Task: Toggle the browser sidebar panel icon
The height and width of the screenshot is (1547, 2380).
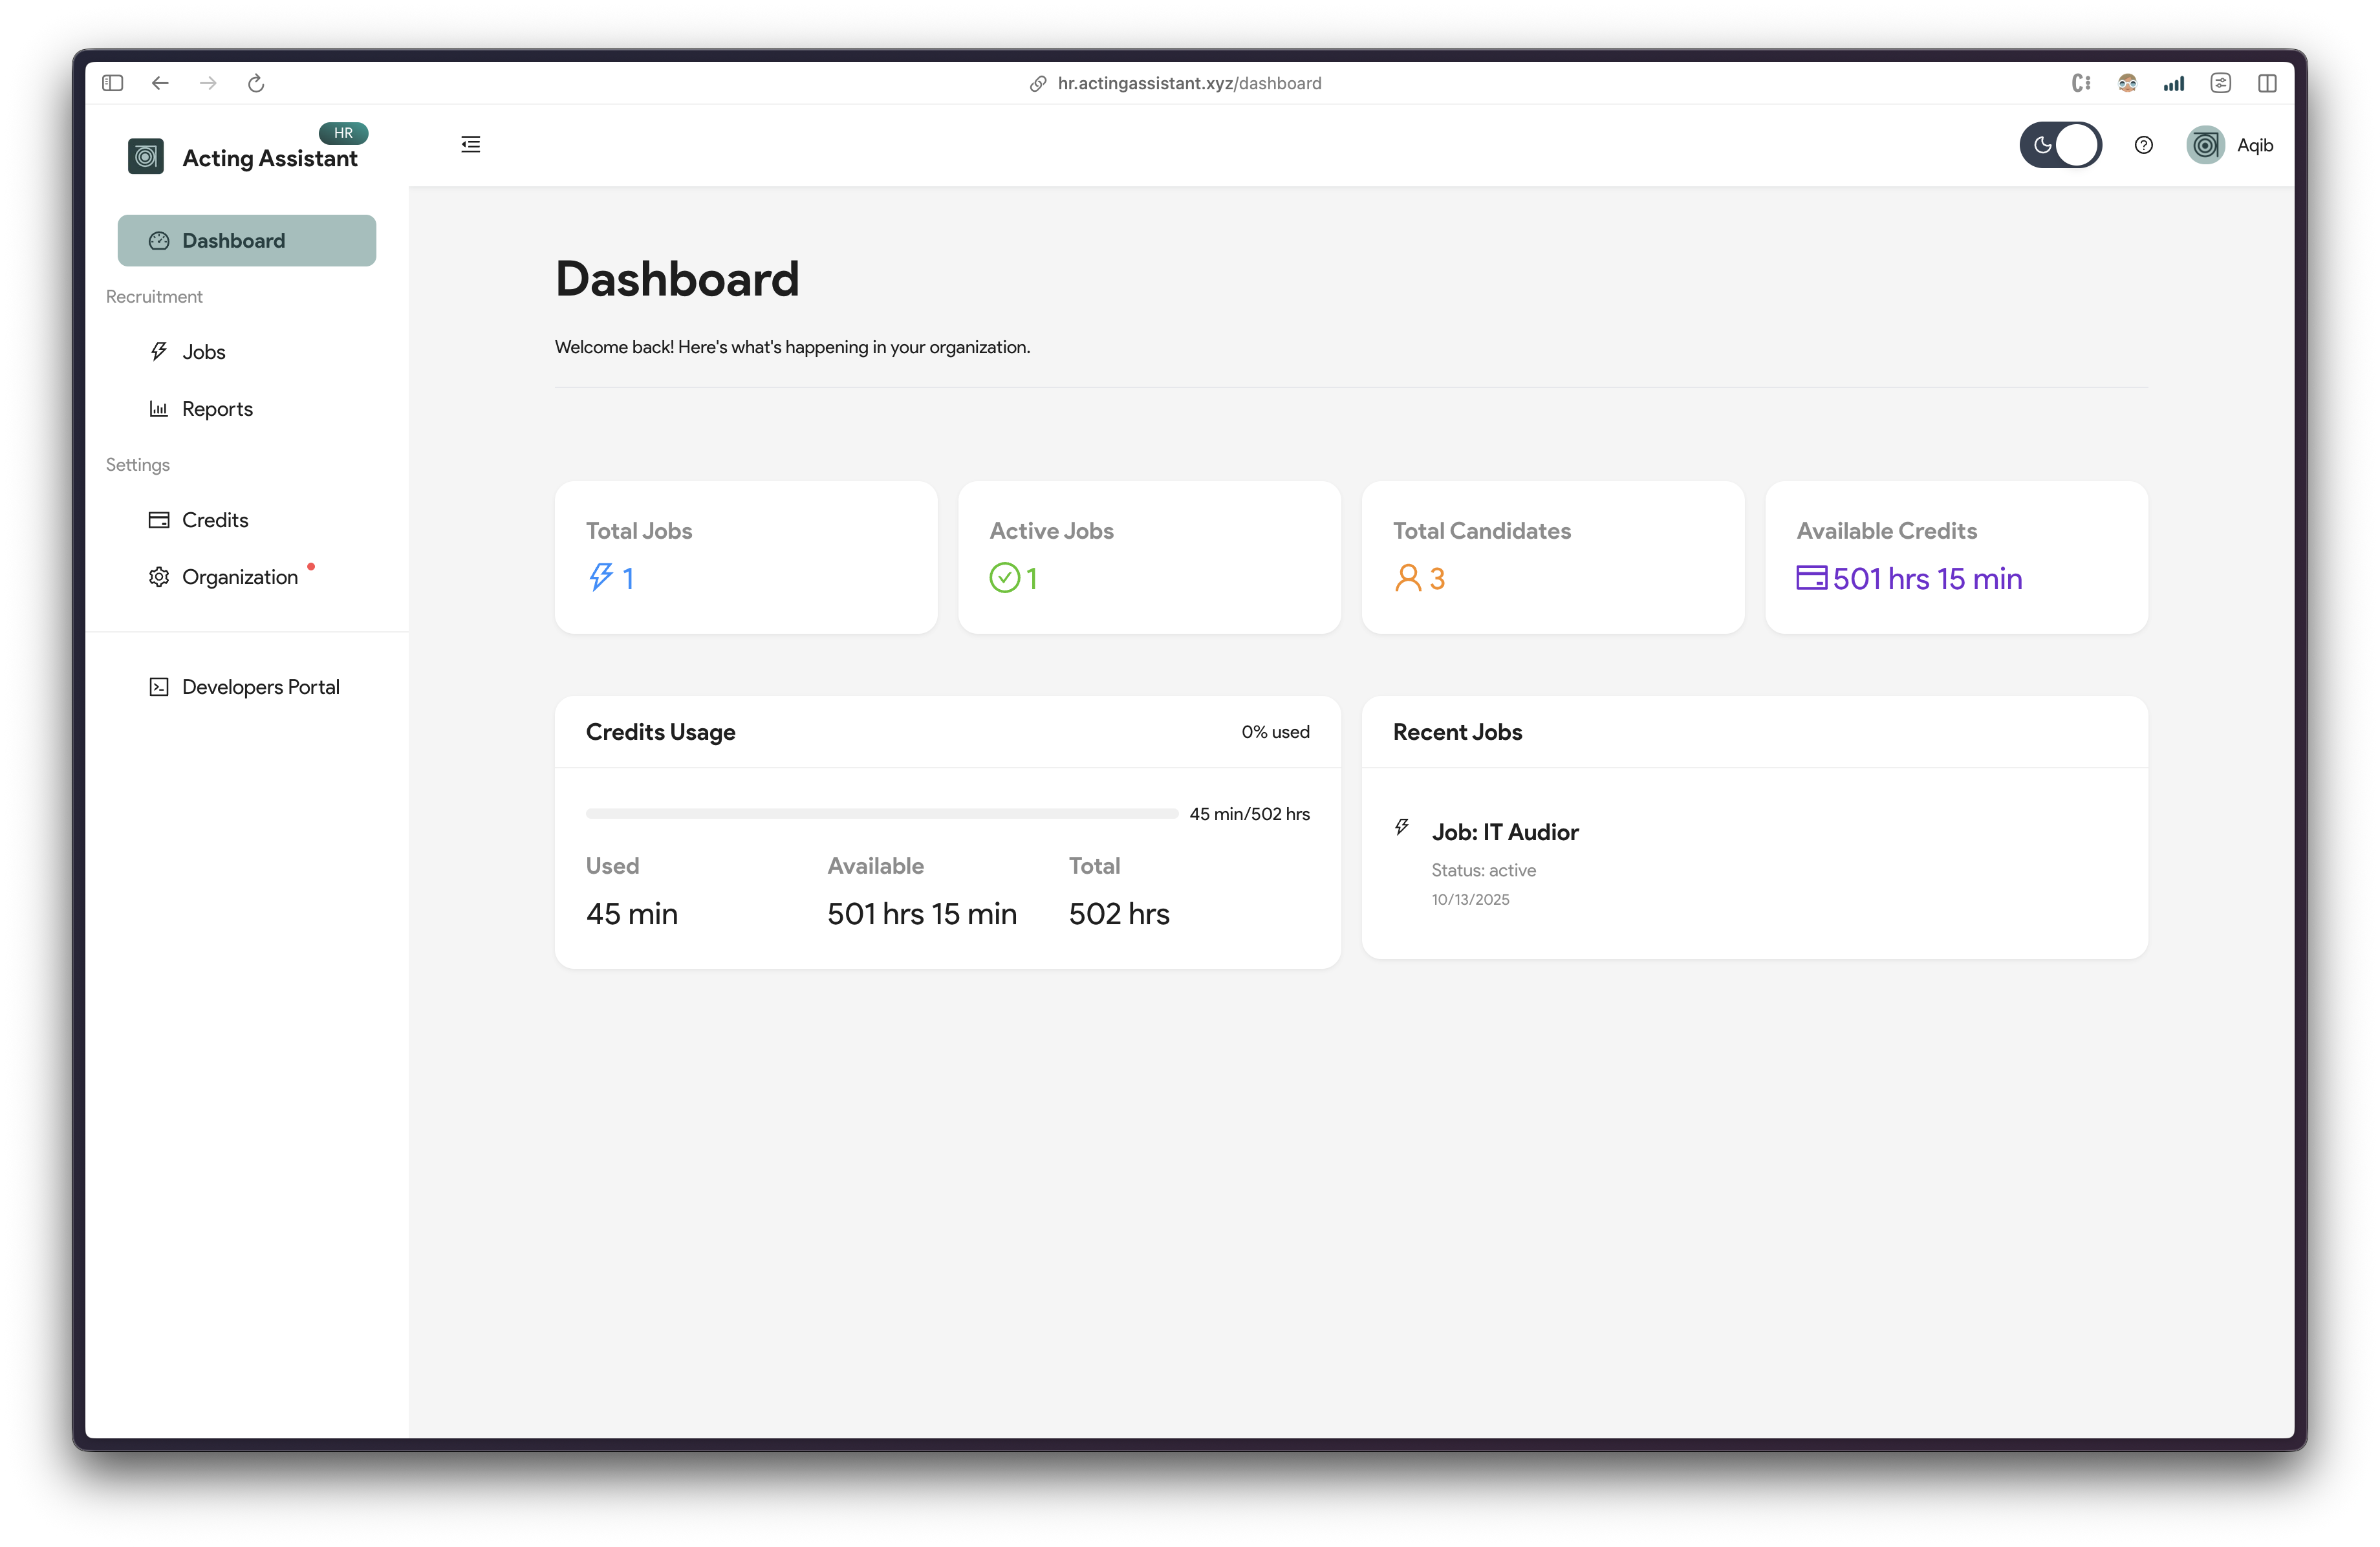Action: pyautogui.click(x=112, y=83)
